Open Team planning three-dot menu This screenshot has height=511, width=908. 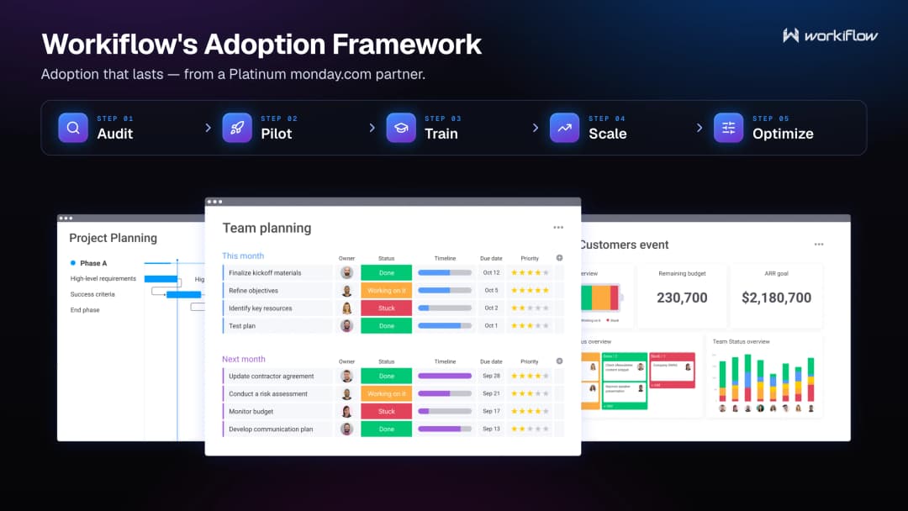pyautogui.click(x=558, y=228)
